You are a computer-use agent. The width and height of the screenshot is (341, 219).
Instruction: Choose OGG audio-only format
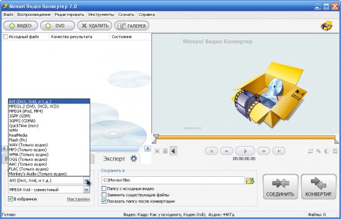tap(49, 159)
